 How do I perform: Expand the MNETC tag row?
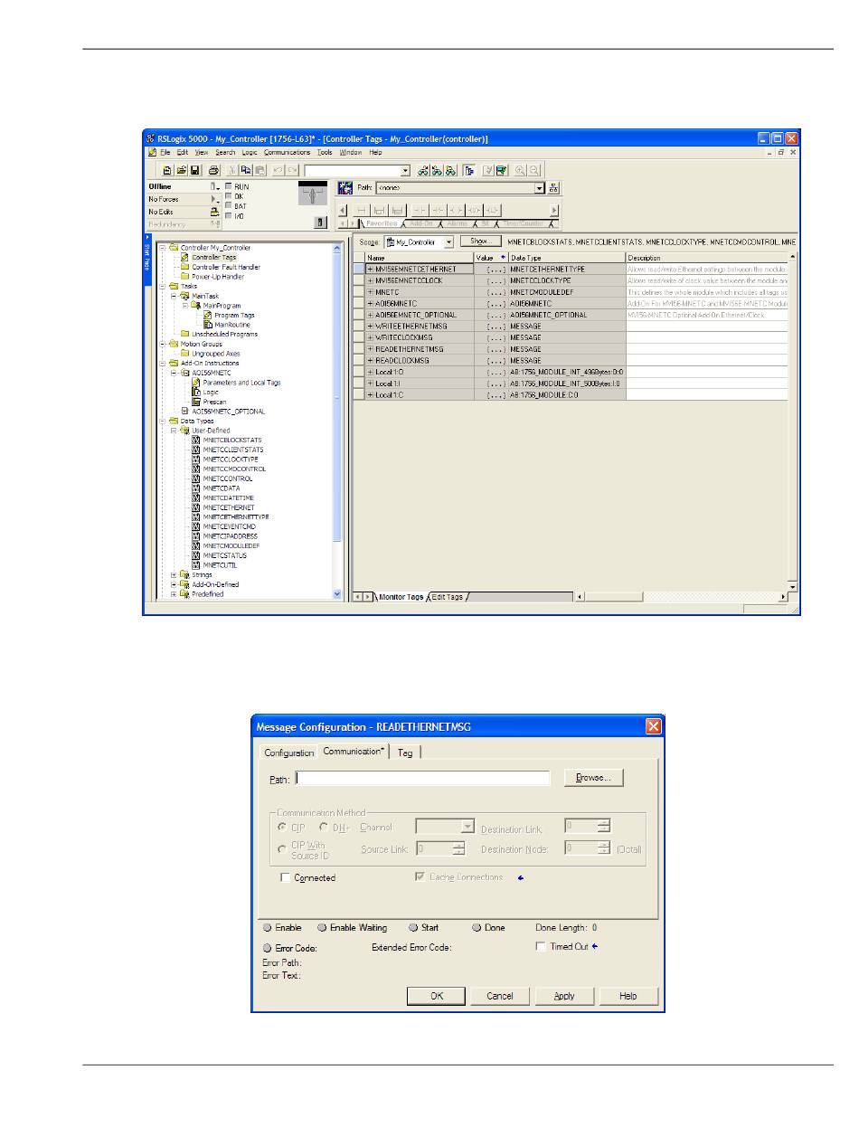[x=370, y=292]
